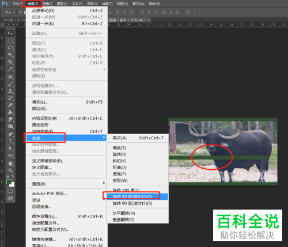The height and width of the screenshot is (247, 288).
Task: Toggle Quick Mask mode icon
Action: point(10,191)
